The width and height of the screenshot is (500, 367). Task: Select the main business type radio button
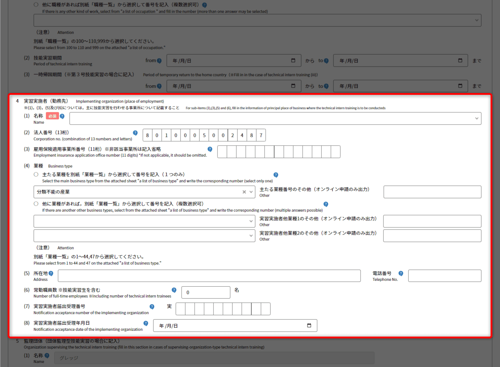[36, 174]
